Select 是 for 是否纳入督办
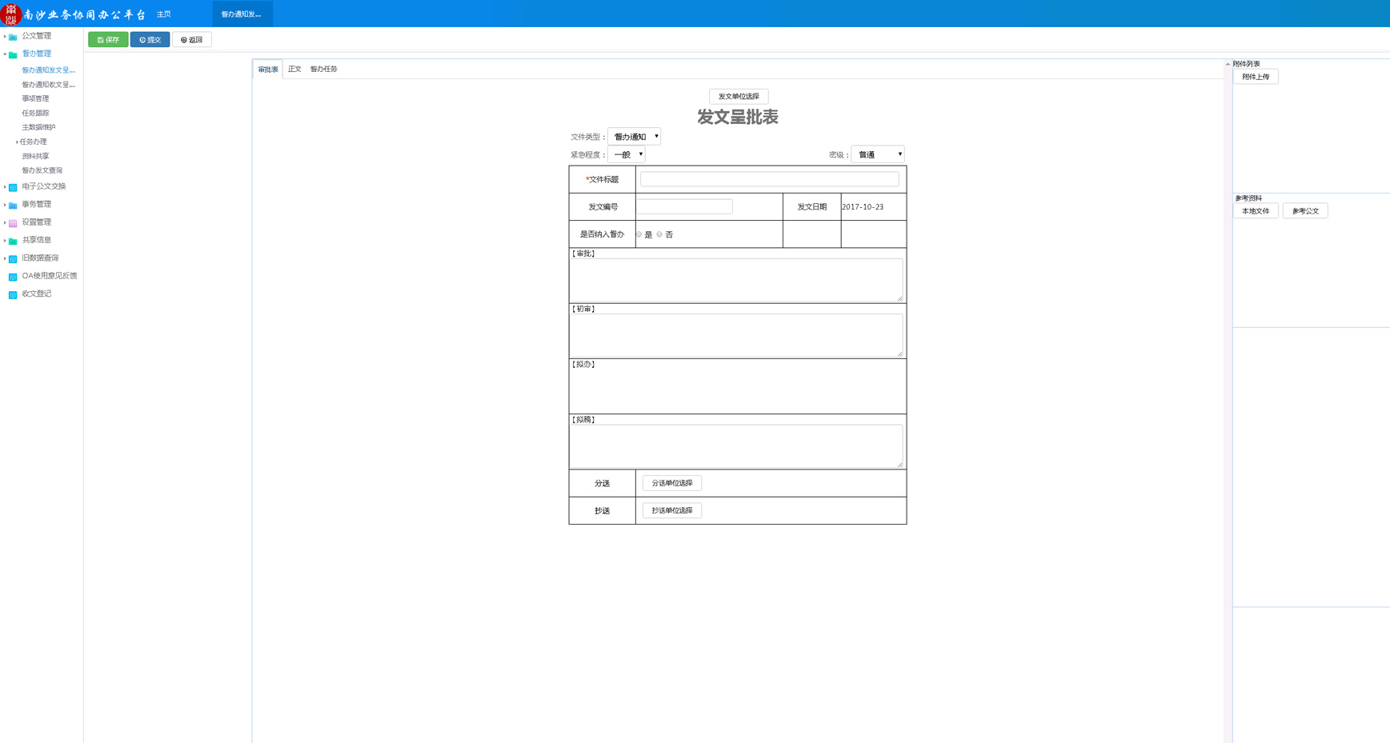The image size is (1390, 743). 639,234
